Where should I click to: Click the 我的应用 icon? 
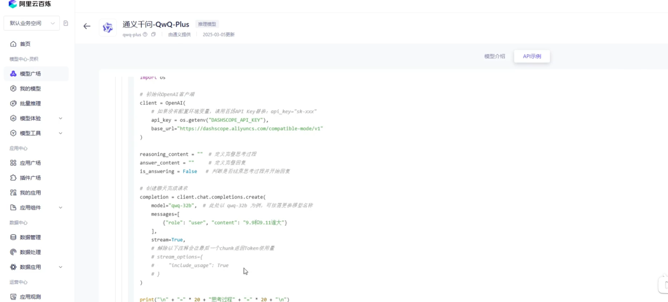click(x=13, y=193)
